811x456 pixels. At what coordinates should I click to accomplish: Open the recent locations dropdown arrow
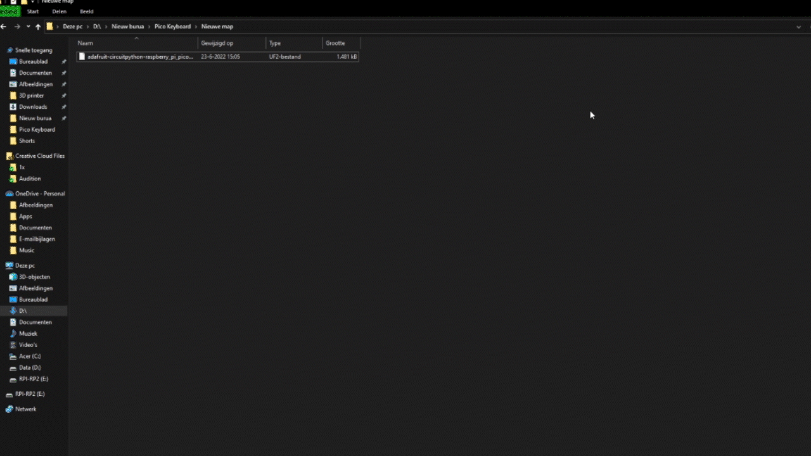tap(29, 27)
